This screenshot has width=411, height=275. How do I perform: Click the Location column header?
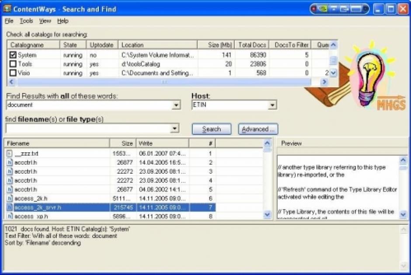(158, 45)
